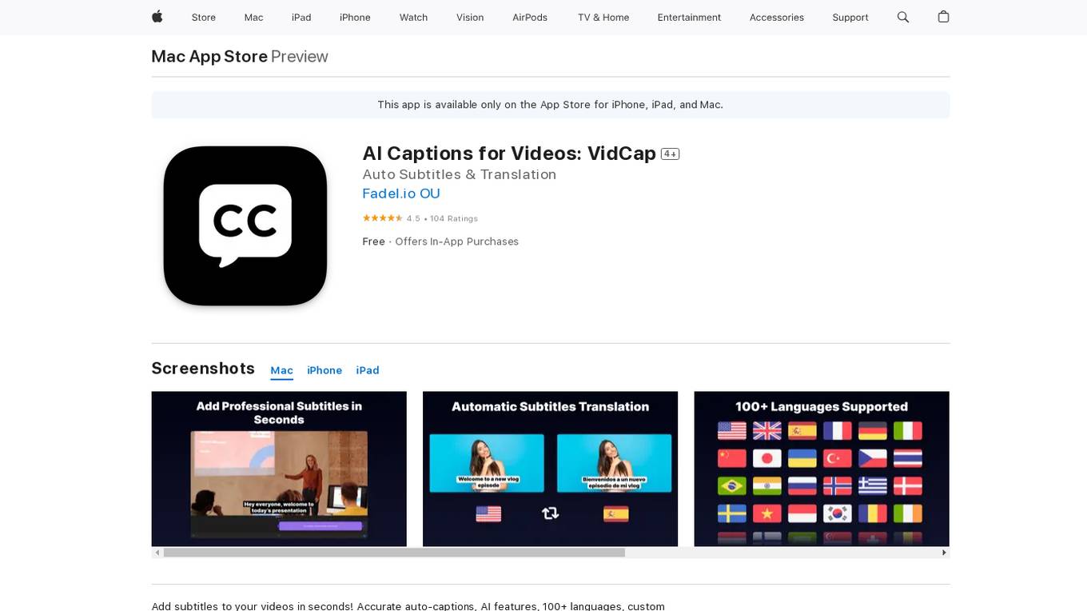Click the VidCap CC app icon

(x=245, y=226)
